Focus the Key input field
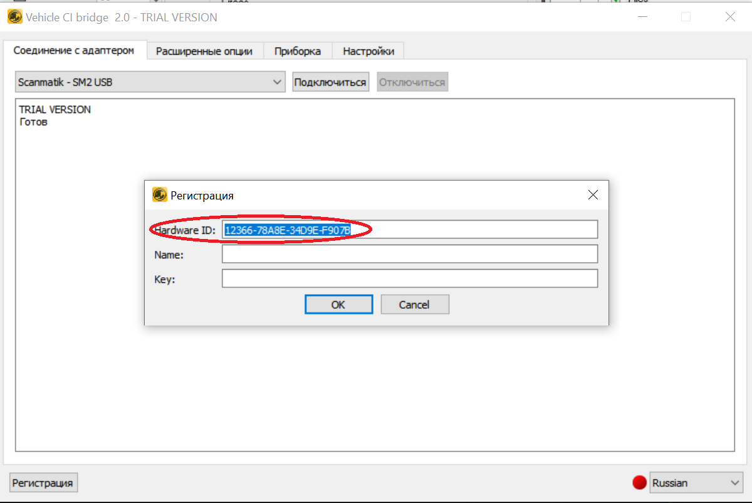 point(410,278)
